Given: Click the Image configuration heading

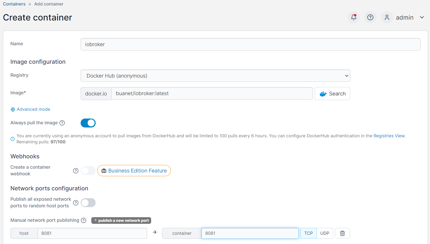Looking at the screenshot, I should tap(38, 62).
